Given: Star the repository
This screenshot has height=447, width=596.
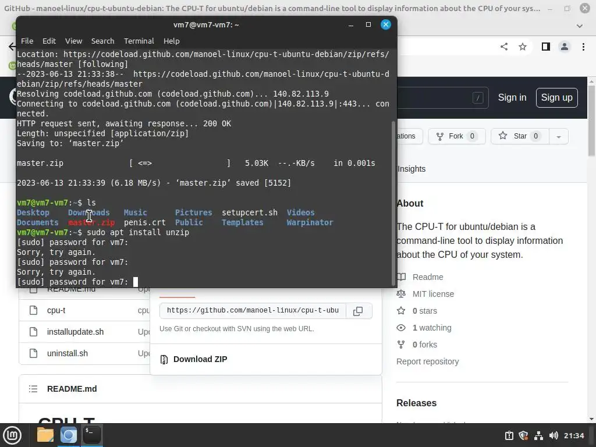Looking at the screenshot, I should pyautogui.click(x=520, y=136).
